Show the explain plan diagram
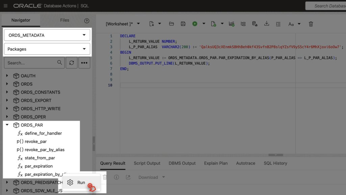 (x=243, y=24)
